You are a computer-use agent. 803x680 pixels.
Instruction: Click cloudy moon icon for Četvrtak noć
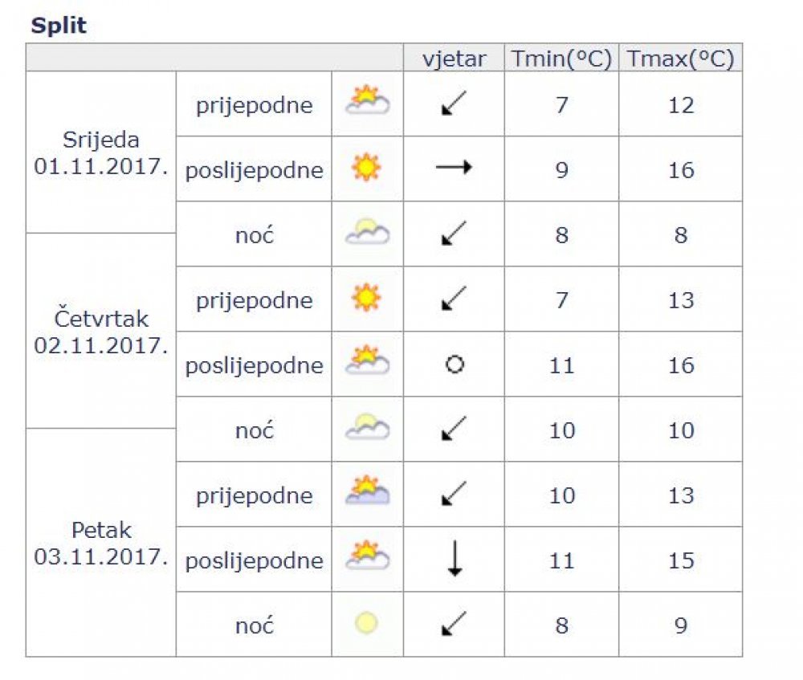click(x=367, y=426)
